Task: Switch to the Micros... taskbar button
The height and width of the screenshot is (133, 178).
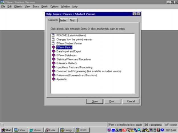Action: tap(36, 130)
